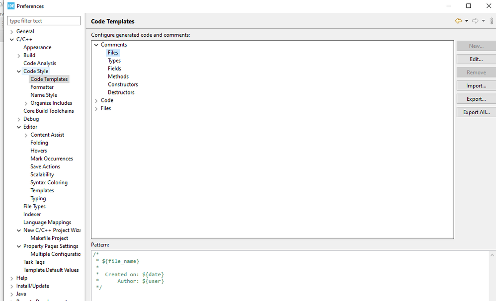Collapse the Code Style node
The width and height of the screenshot is (496, 301).
19,72
